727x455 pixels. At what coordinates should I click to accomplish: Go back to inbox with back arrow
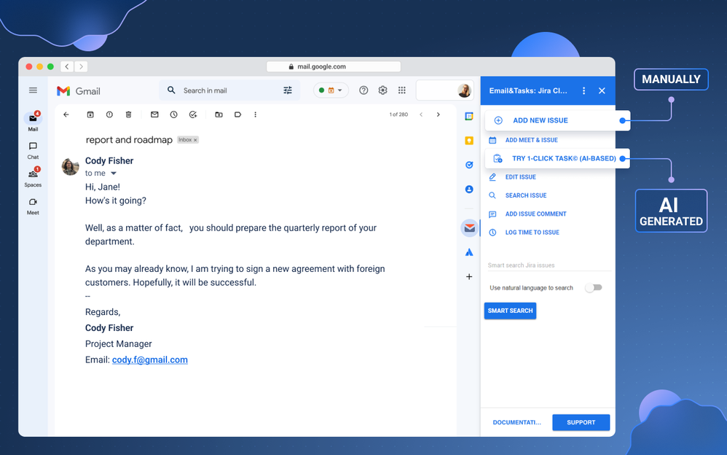[x=66, y=114]
